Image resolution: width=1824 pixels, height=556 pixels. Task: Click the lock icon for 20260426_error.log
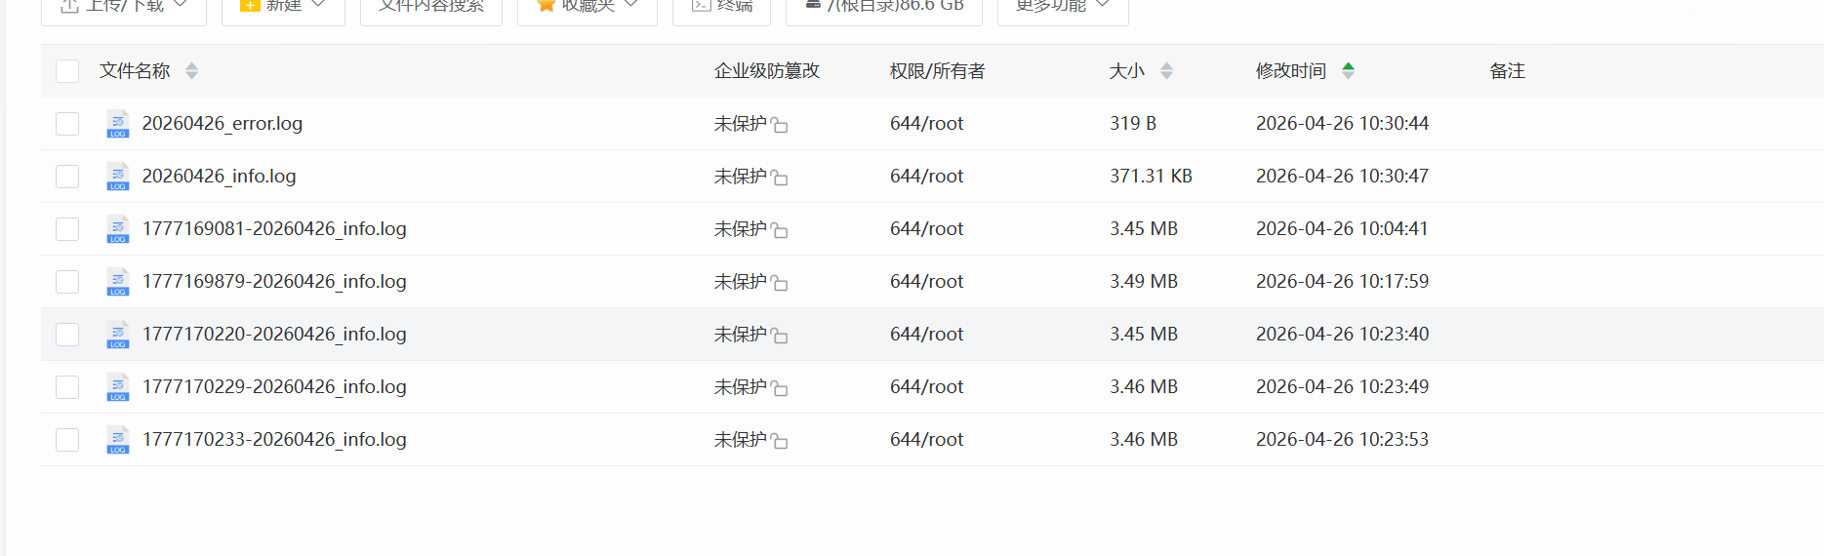(779, 125)
